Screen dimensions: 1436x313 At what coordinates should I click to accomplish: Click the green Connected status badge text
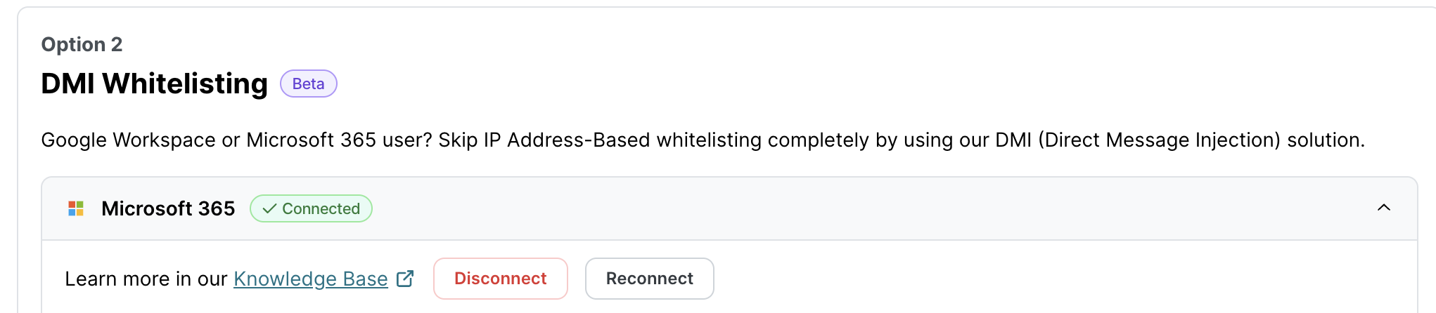[321, 208]
